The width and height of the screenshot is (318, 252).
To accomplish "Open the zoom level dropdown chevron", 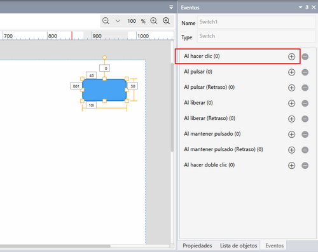I will pos(118,21).
